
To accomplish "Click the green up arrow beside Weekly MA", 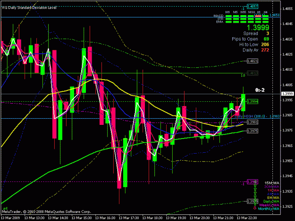I will pos(255,204).
